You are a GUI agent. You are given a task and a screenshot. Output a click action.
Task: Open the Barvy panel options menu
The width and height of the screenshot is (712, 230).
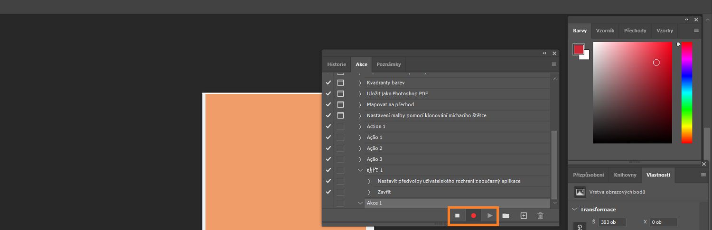click(696, 30)
